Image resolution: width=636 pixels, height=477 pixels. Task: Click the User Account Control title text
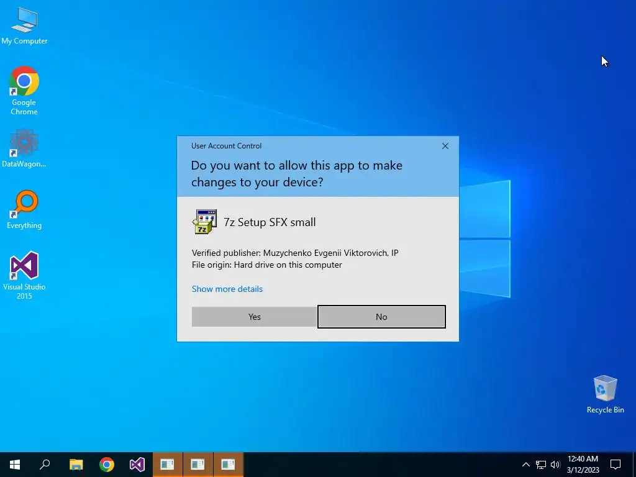pyautogui.click(x=226, y=145)
